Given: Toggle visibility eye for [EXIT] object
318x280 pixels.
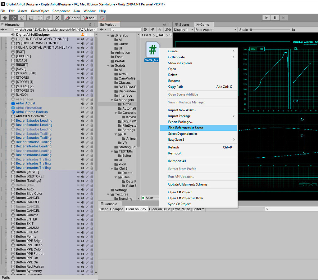Looking at the screenshot, I should tap(83, 52).
